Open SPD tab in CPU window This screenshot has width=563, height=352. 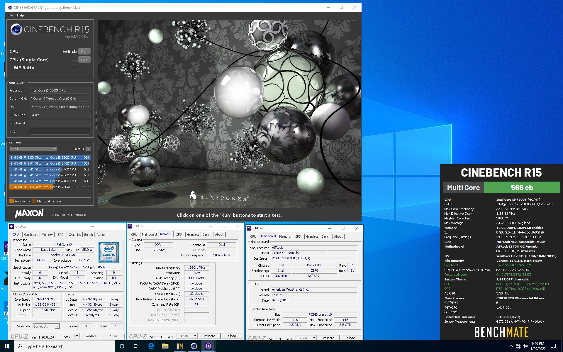(60, 235)
